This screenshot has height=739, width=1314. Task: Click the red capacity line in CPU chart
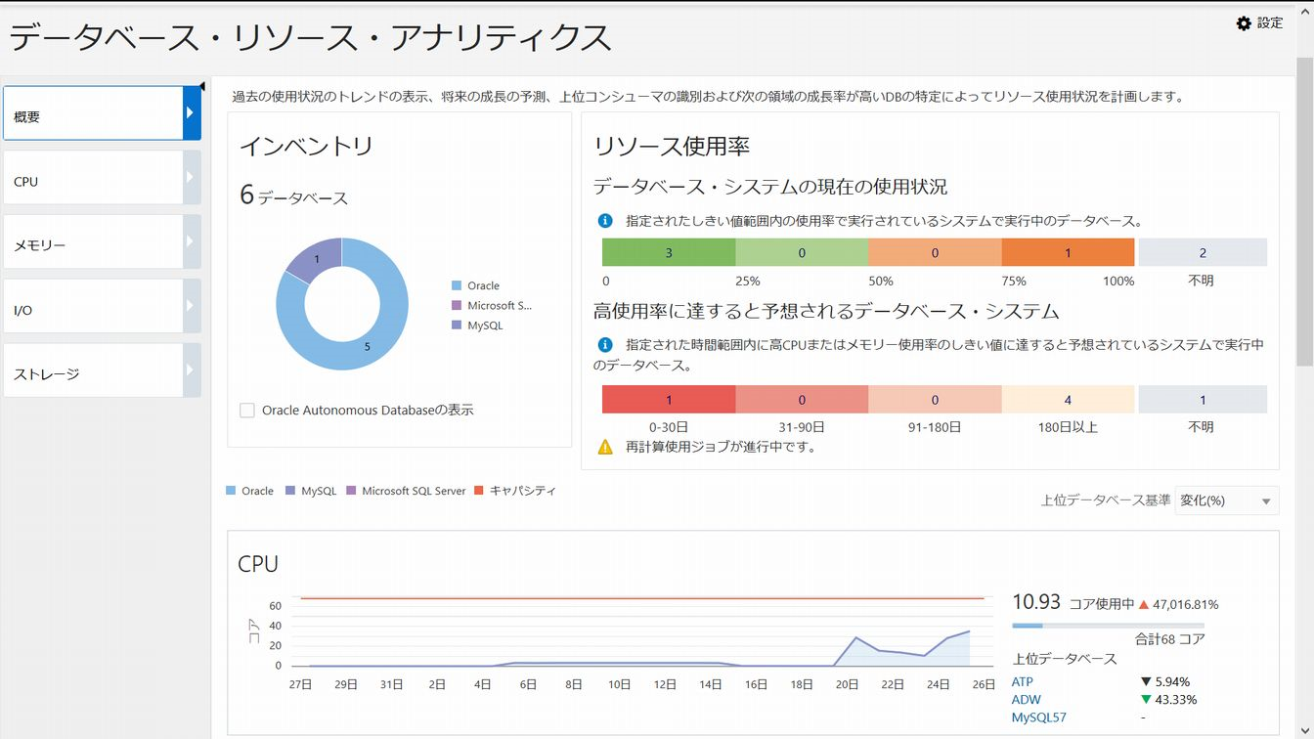pos(642,597)
